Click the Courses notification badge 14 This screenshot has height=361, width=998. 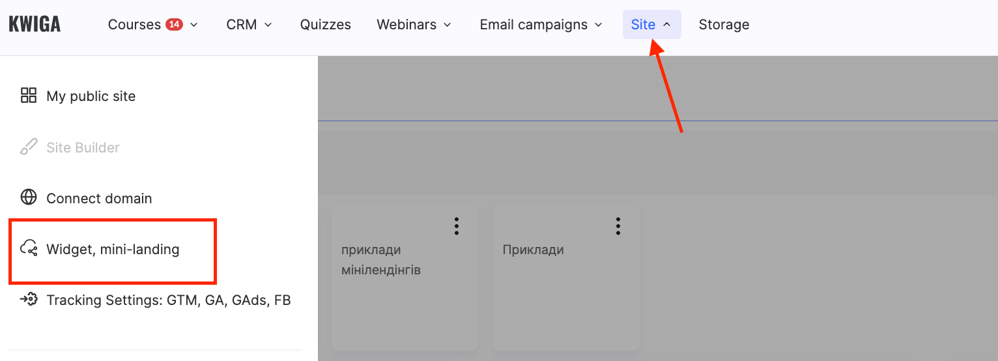pos(174,24)
